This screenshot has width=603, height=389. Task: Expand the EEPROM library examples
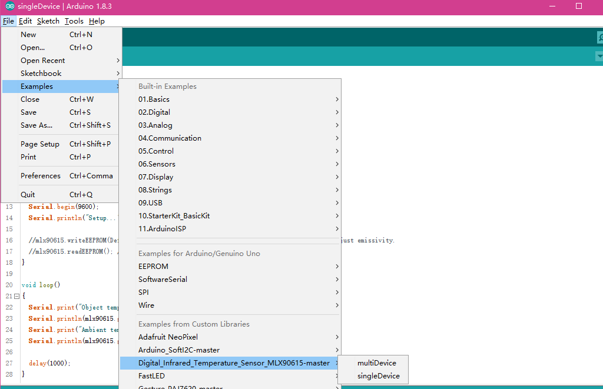pos(230,267)
